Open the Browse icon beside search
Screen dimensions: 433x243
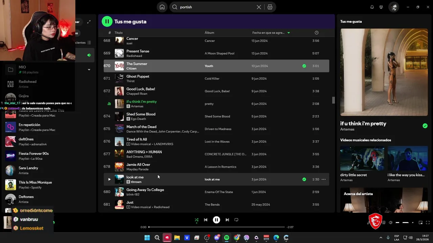pos(270,7)
